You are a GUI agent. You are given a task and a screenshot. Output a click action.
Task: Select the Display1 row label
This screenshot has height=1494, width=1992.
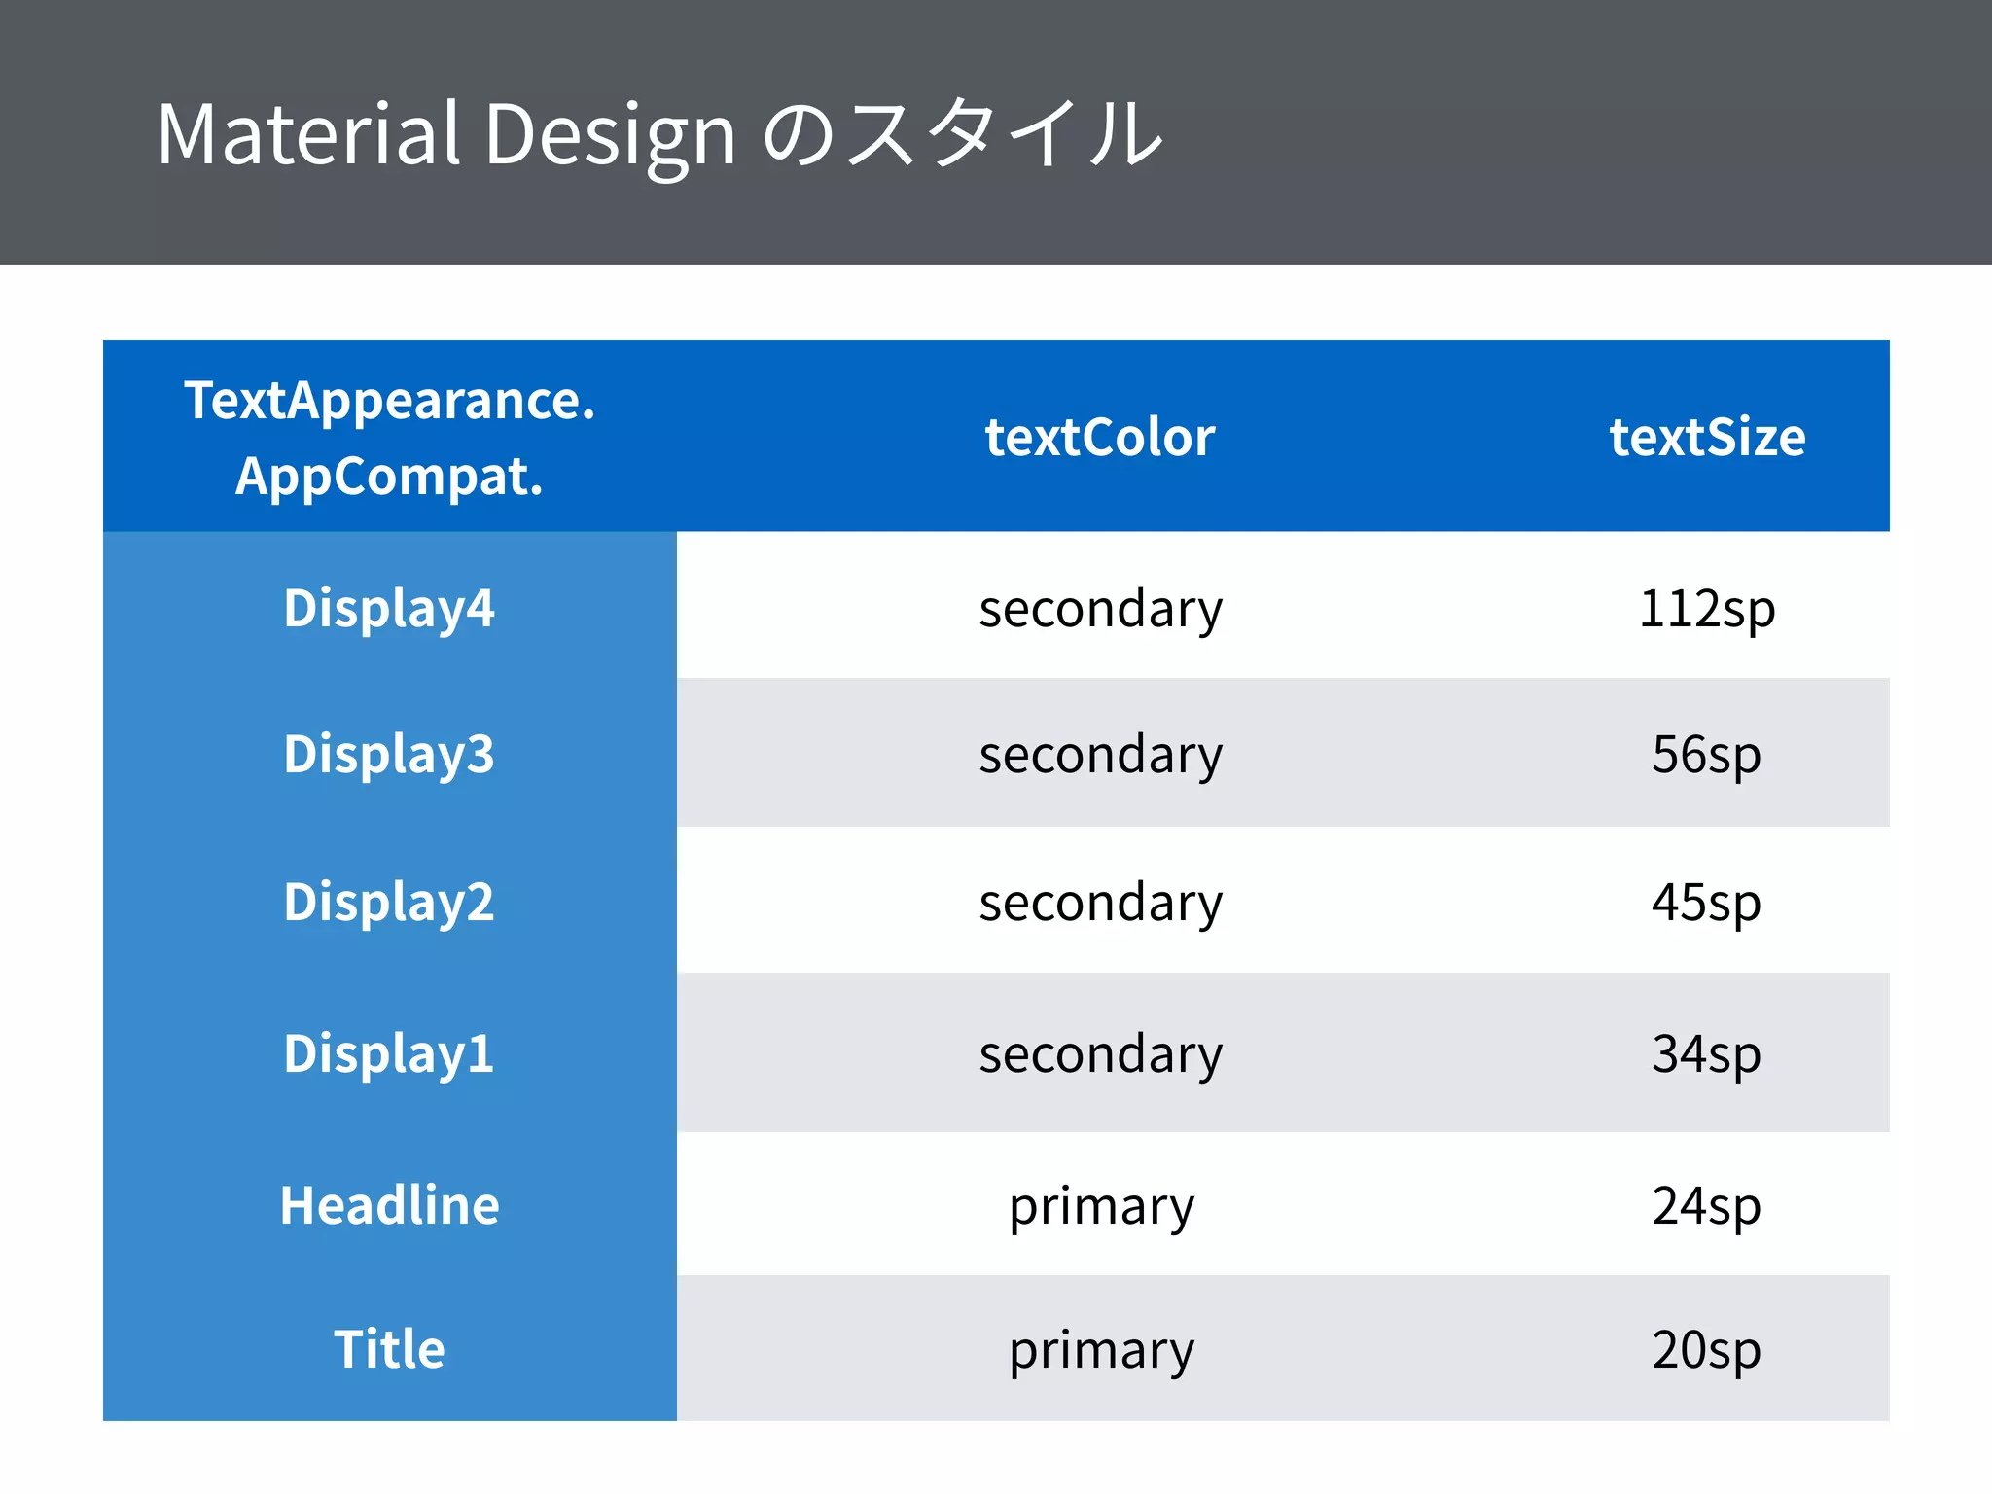click(x=389, y=1053)
